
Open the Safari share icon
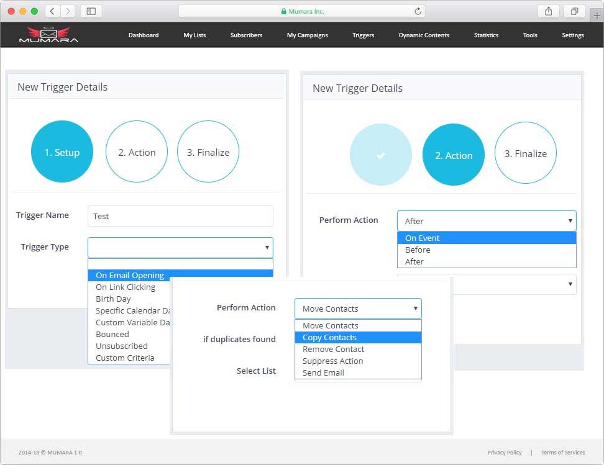(x=548, y=11)
